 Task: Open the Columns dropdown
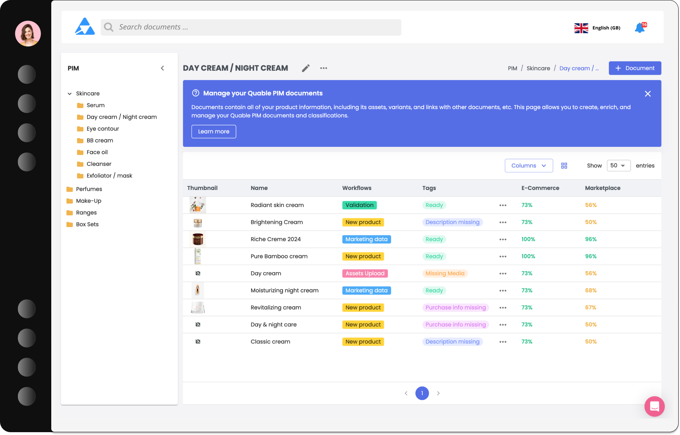[x=528, y=166]
